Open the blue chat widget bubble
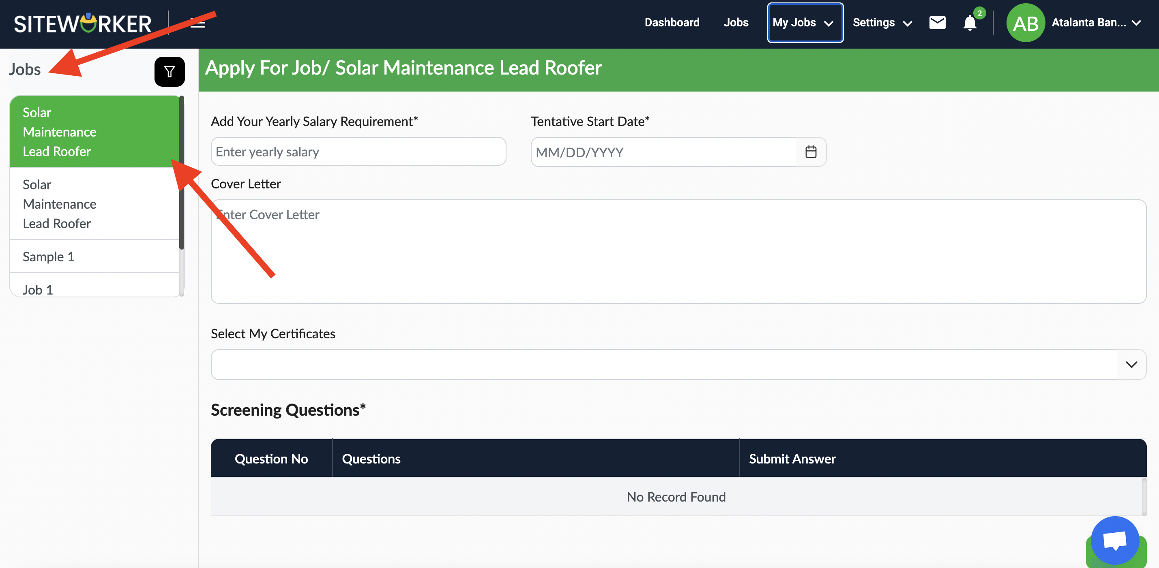The width and height of the screenshot is (1159, 568). click(1115, 540)
